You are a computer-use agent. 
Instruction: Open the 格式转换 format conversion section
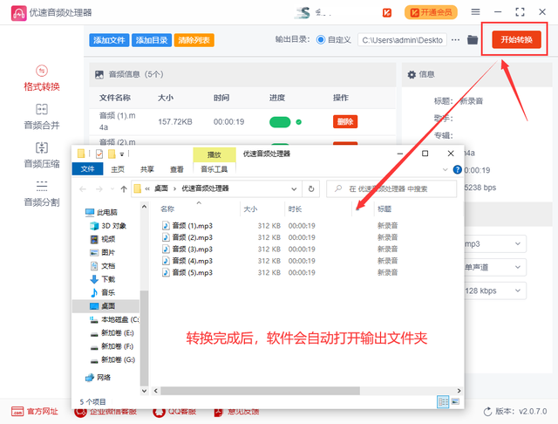pos(42,79)
